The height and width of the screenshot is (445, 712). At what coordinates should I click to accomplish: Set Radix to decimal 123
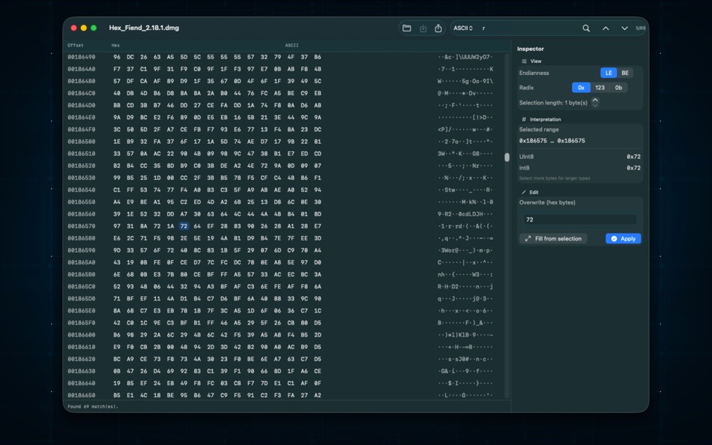(x=600, y=87)
